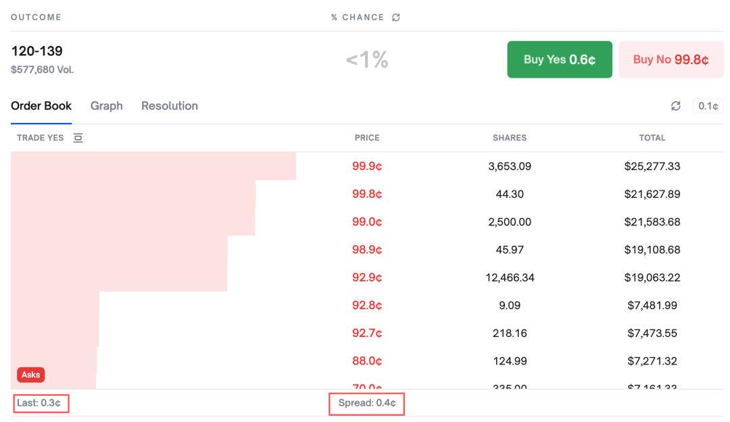
Task: Click Buy Yes at 0.6¢
Action: tap(559, 59)
